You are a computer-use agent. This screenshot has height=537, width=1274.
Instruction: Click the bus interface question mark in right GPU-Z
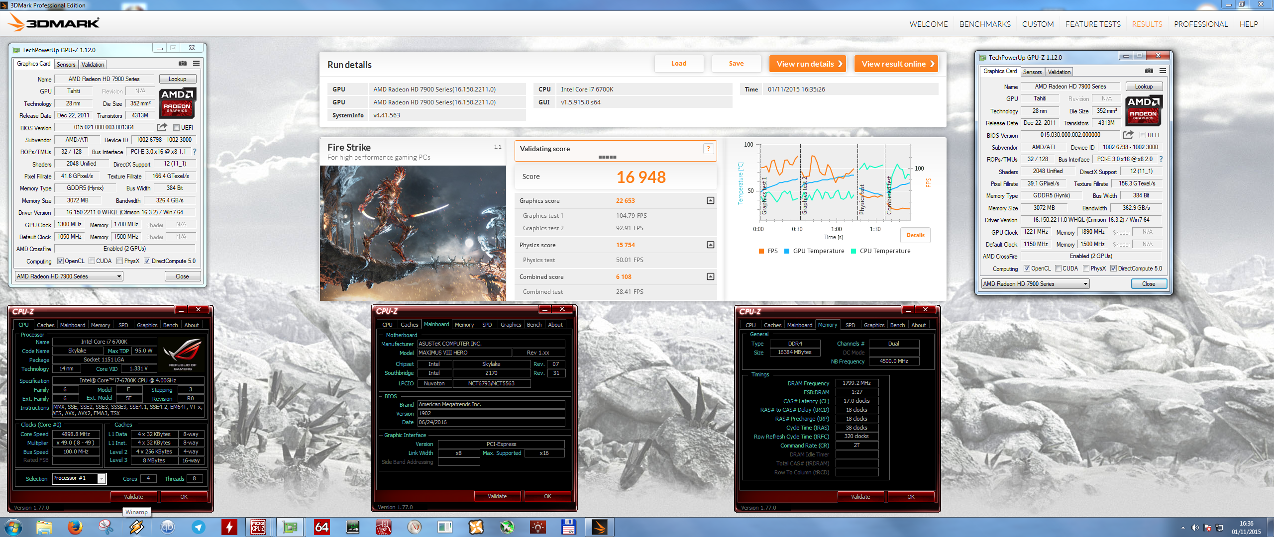[x=1161, y=159]
